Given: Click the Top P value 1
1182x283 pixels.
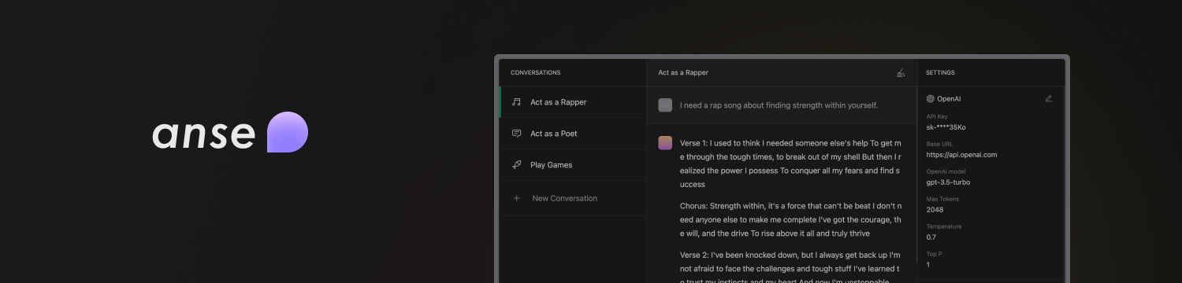Looking at the screenshot, I should pyautogui.click(x=928, y=265).
